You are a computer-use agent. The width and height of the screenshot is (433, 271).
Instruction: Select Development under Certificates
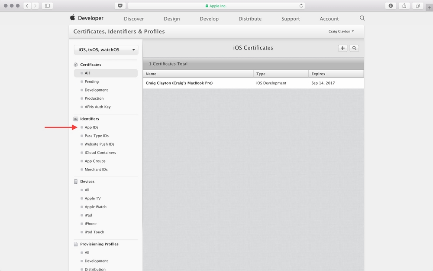click(x=96, y=90)
